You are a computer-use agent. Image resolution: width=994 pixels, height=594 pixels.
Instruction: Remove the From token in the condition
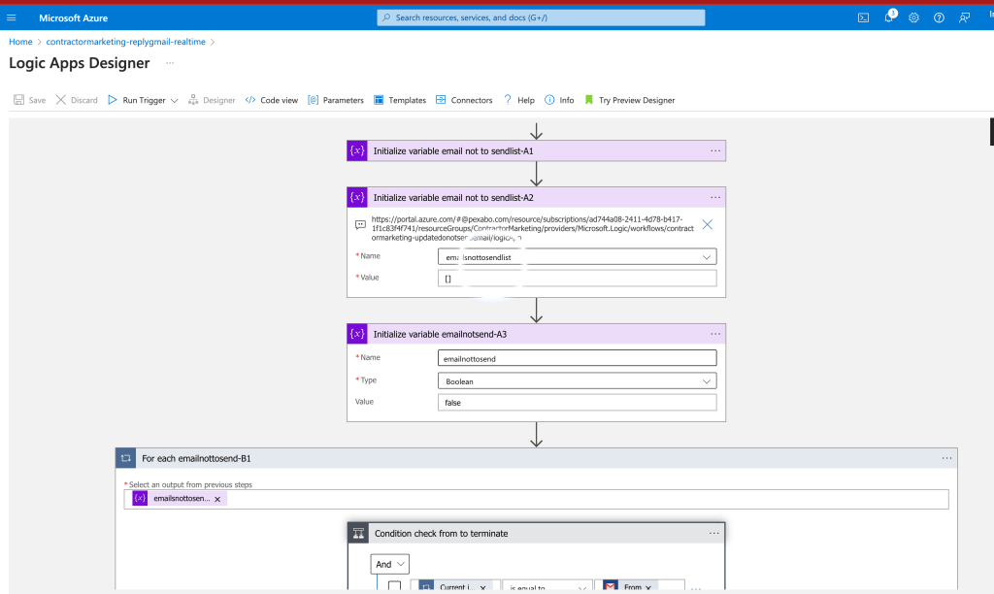tap(647, 587)
